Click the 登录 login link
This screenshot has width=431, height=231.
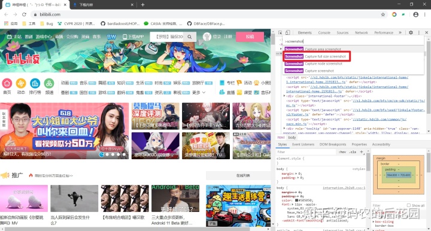click(217, 37)
